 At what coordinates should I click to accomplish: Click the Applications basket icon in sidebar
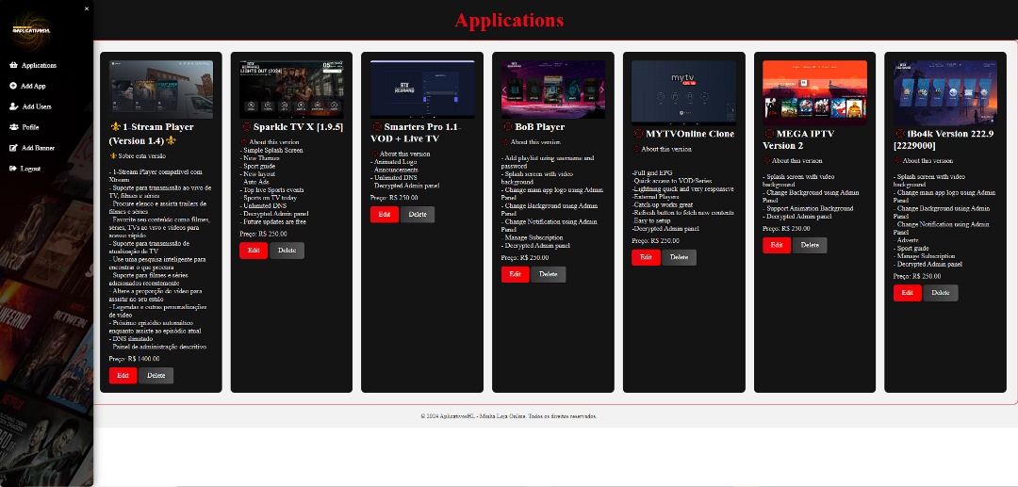pos(13,66)
